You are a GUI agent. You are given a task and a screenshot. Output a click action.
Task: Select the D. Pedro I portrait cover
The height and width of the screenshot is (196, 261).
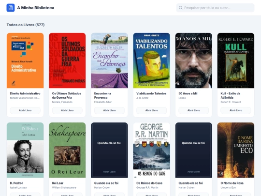point(25,150)
